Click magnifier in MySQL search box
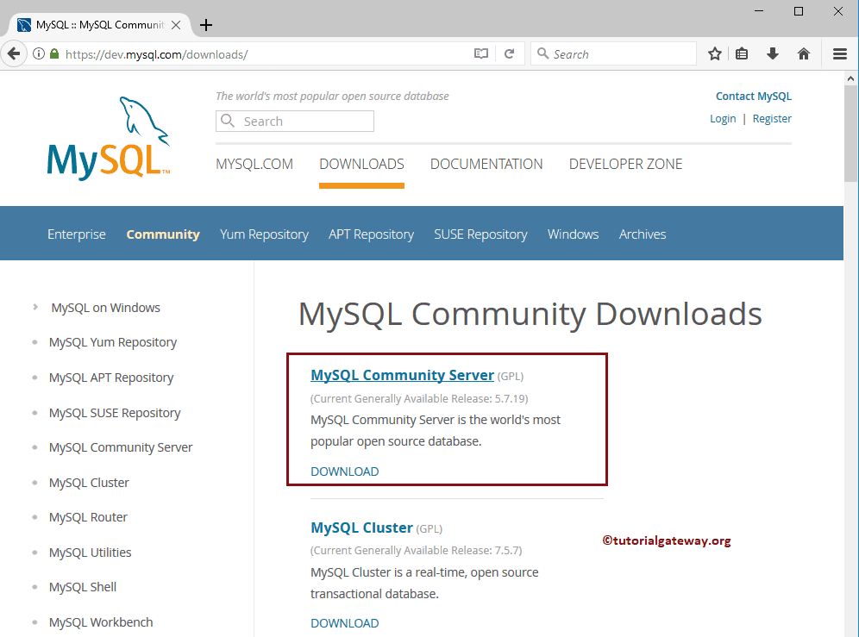This screenshot has width=859, height=637. point(228,121)
